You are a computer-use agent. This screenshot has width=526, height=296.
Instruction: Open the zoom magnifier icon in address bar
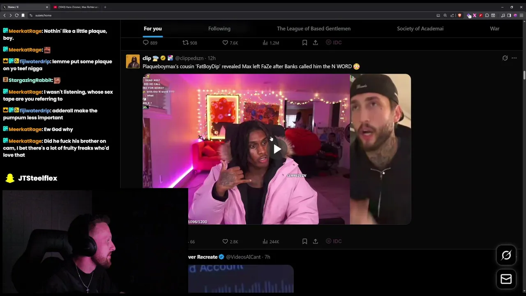(x=445, y=15)
